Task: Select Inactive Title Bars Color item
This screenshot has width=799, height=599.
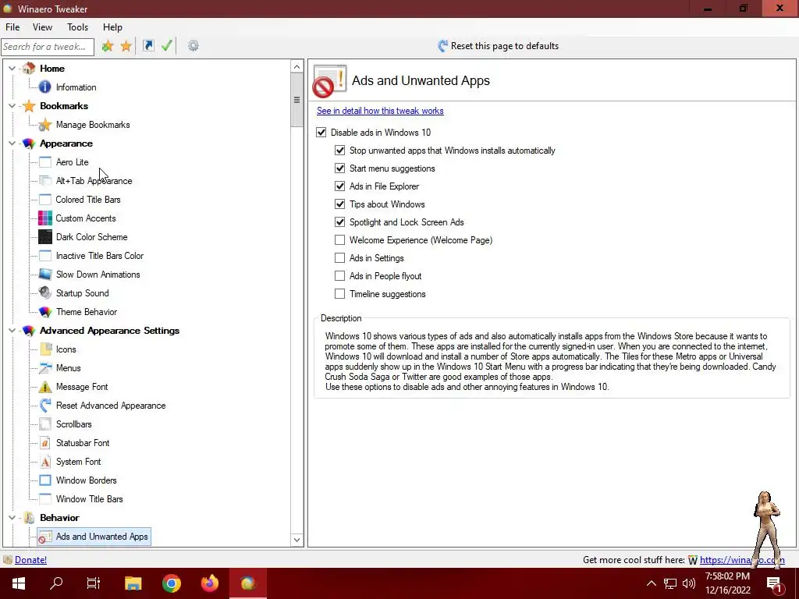Action: coord(99,256)
